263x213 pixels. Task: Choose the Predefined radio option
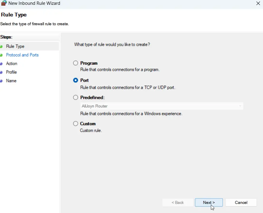tap(75, 98)
